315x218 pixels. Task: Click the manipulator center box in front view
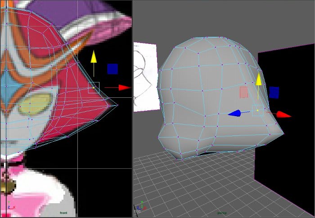94,87
